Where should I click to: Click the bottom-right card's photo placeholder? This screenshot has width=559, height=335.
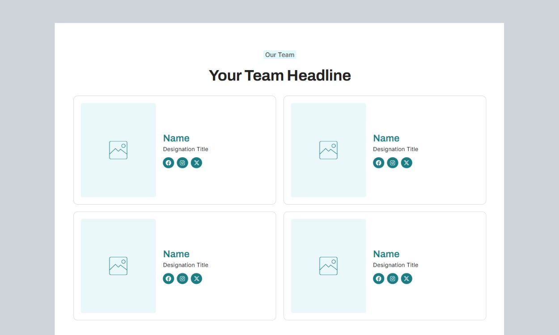point(328,266)
